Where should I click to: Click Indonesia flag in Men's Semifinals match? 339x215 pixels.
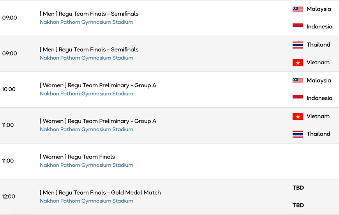tap(298, 26)
